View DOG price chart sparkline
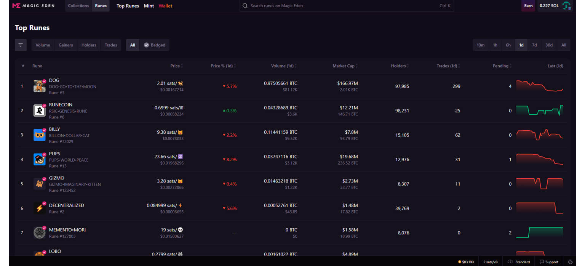 click(539, 86)
